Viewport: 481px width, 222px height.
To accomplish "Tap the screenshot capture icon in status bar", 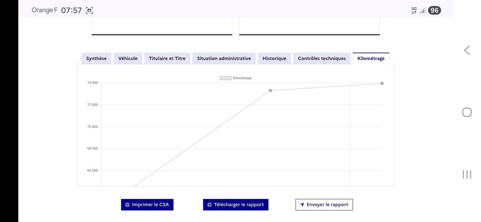I will pos(89,10).
